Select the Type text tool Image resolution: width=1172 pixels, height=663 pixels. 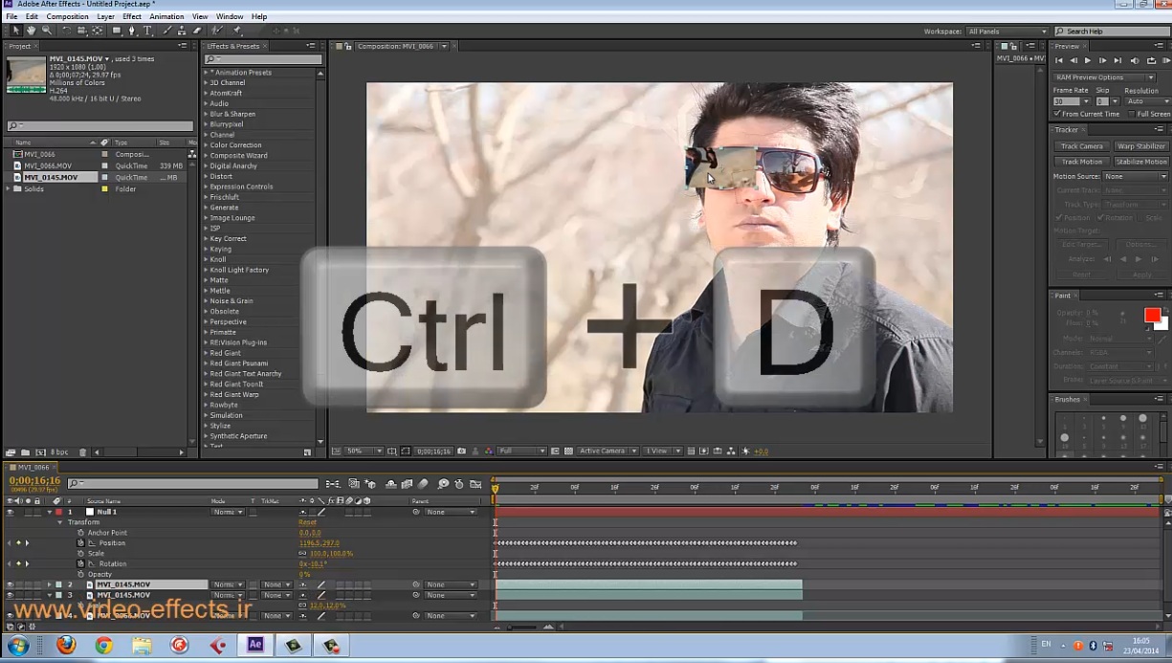click(148, 31)
